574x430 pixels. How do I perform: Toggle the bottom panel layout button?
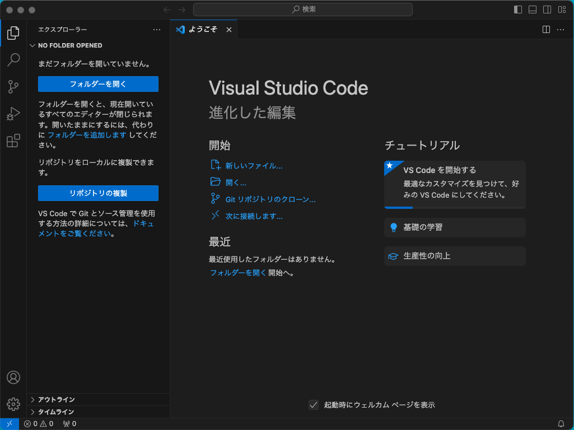click(533, 10)
